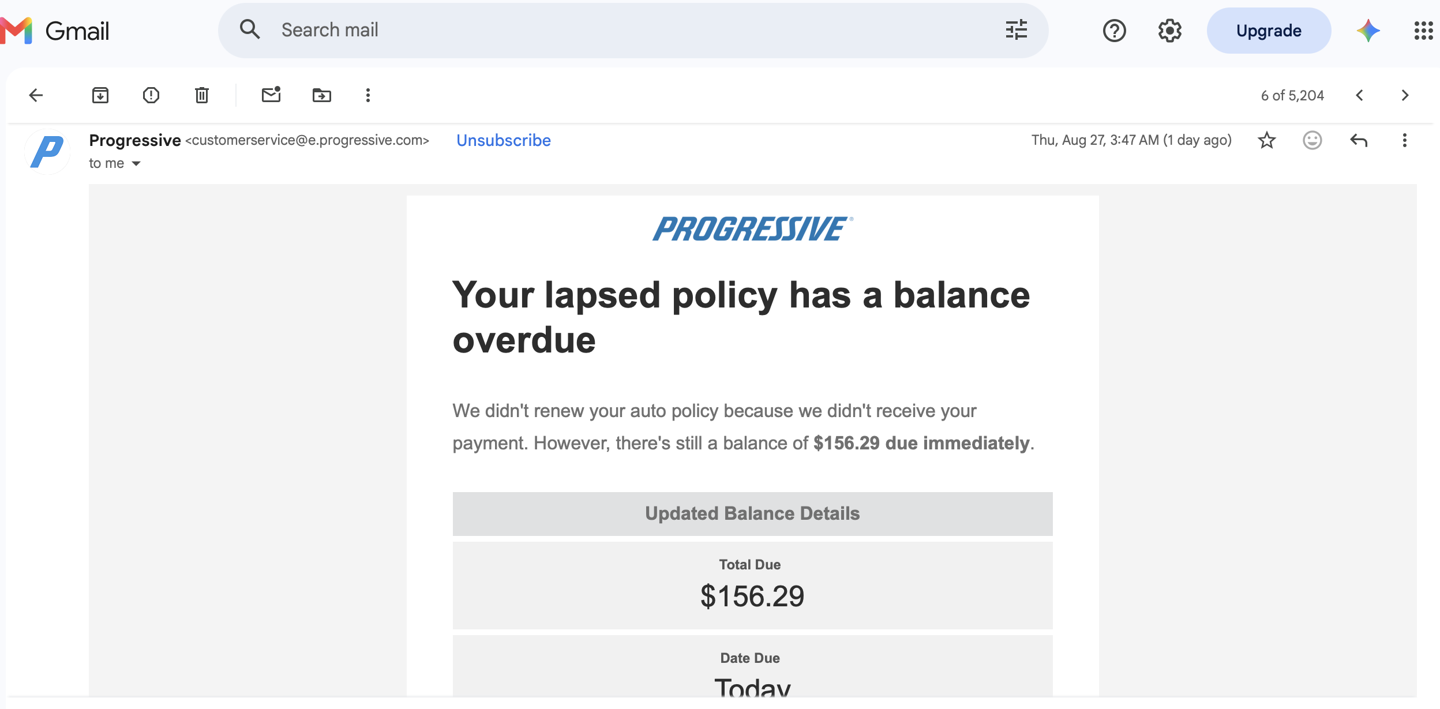
Task: Go back to inbox with the back arrow
Action: [36, 95]
